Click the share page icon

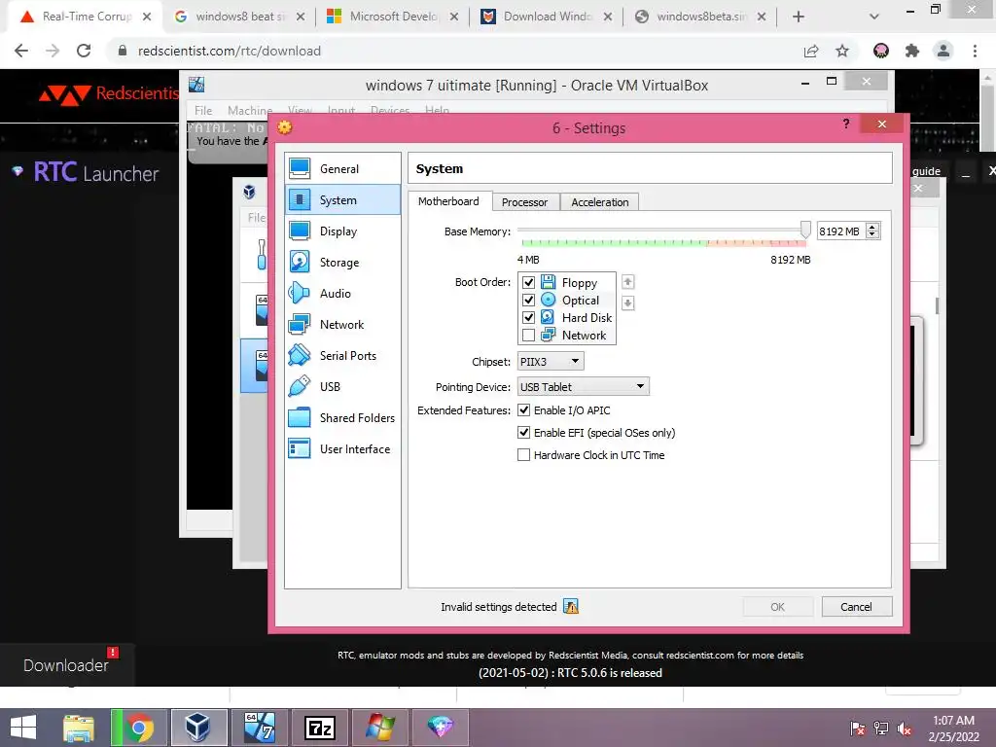pos(811,51)
